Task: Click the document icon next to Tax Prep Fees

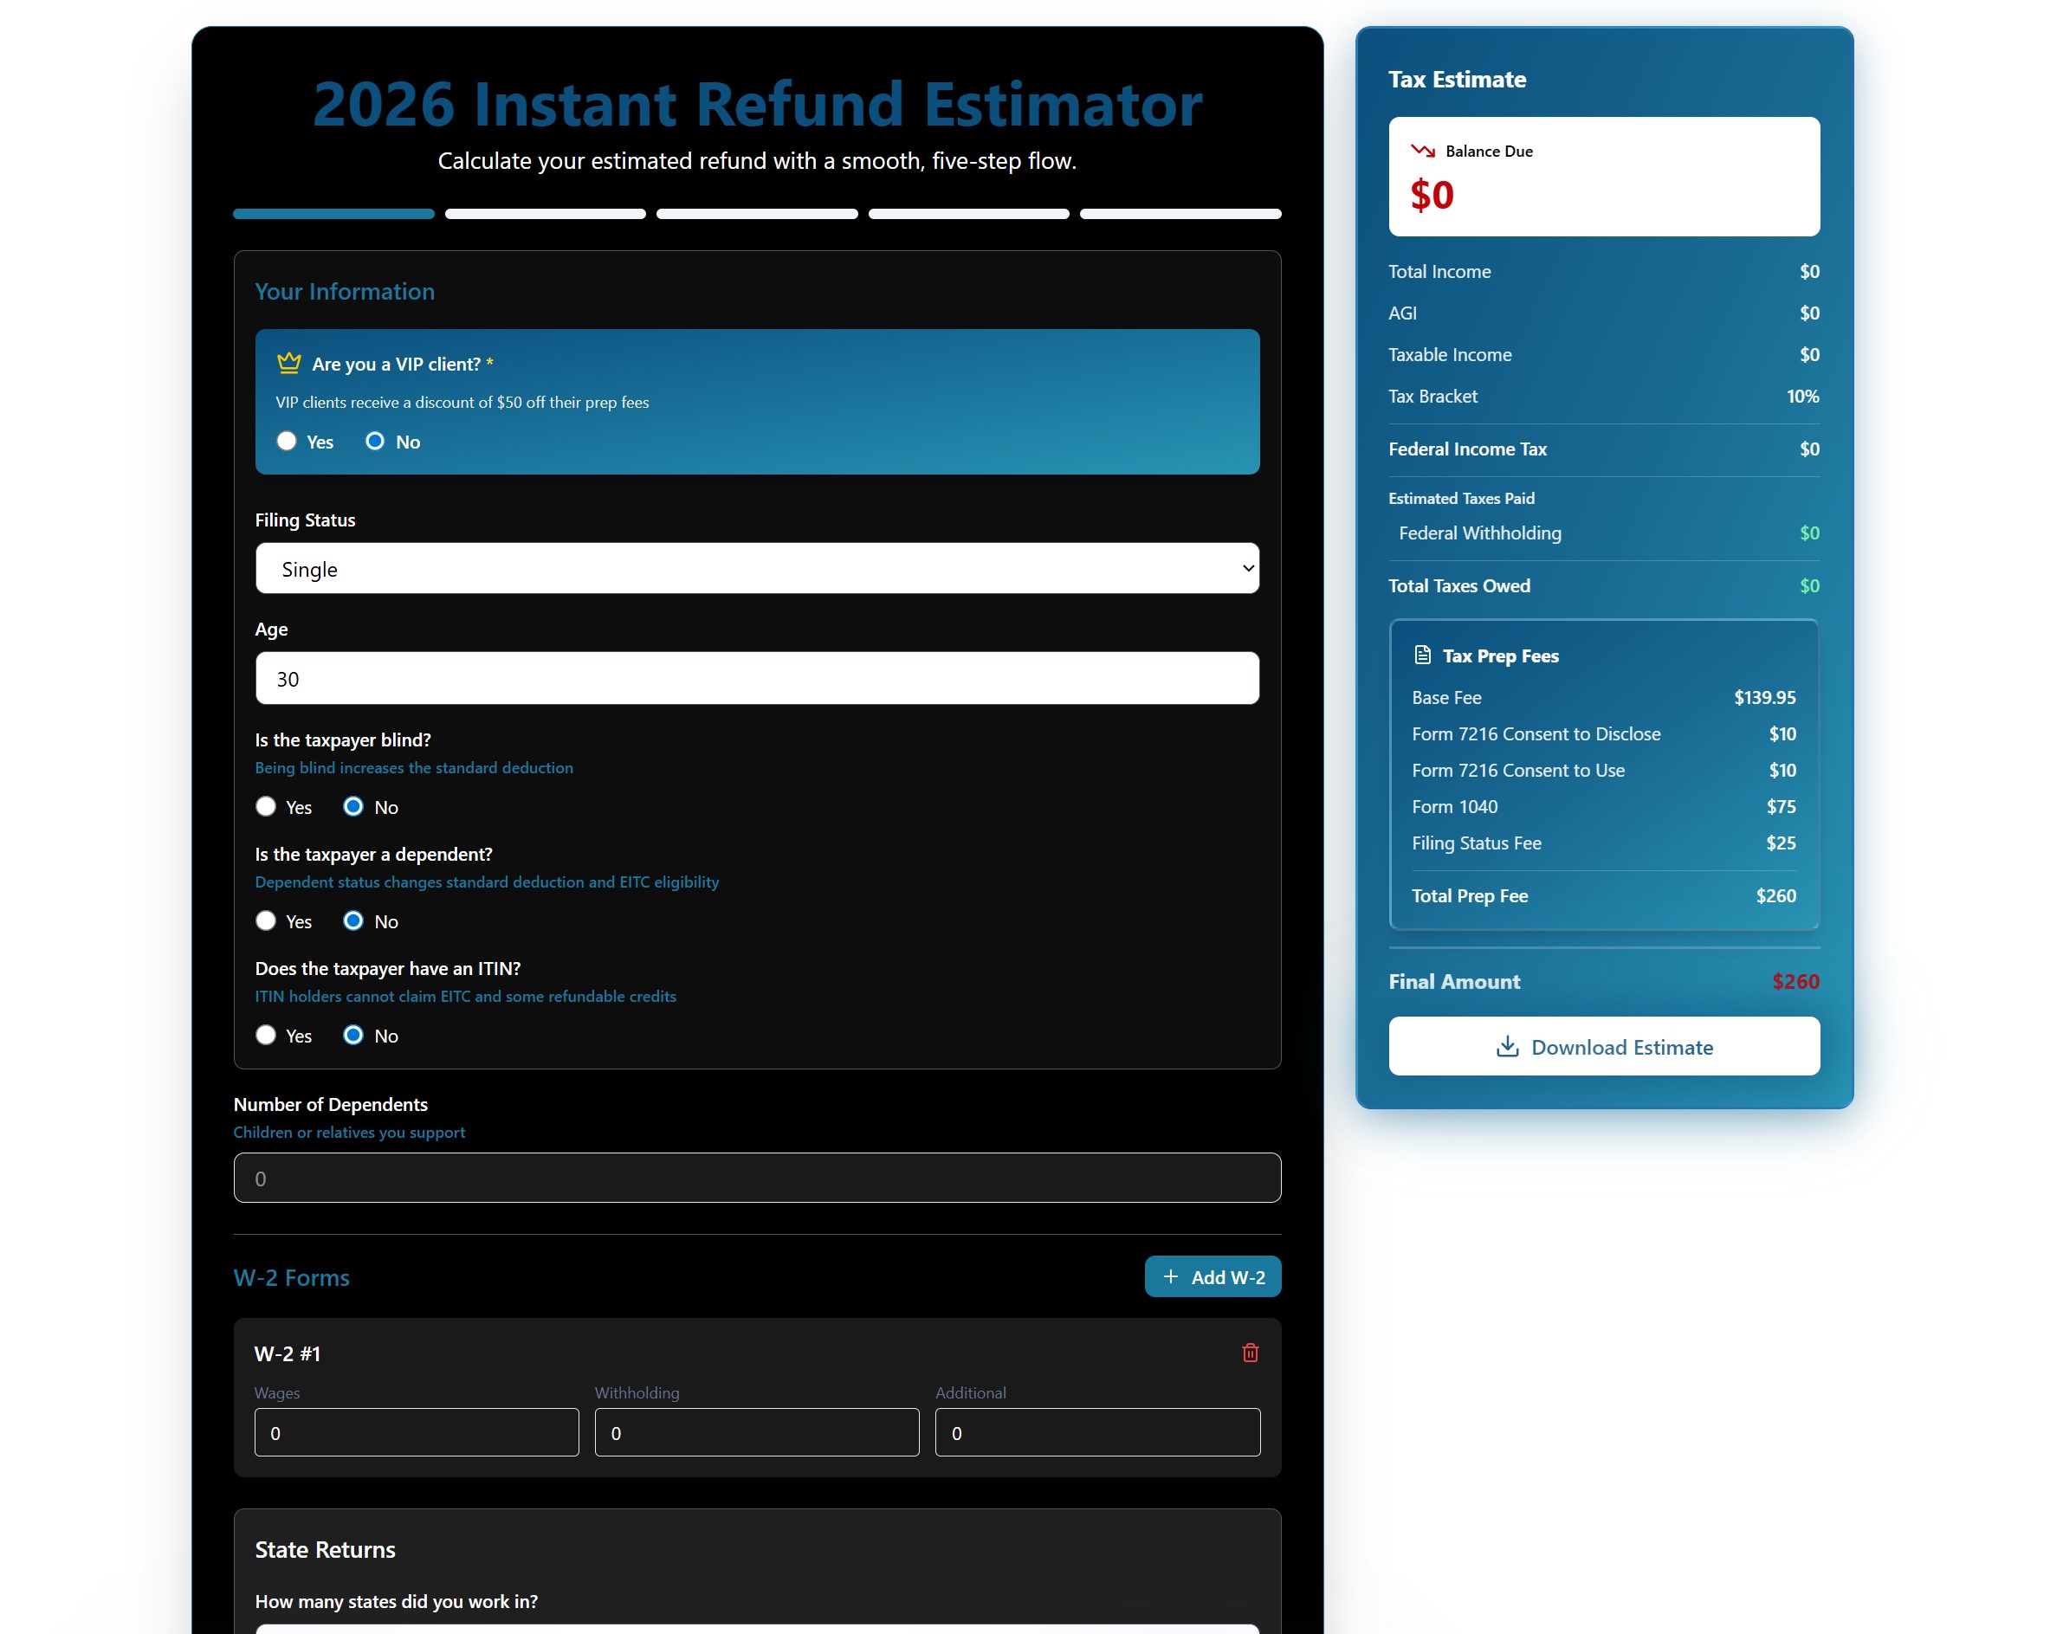Action: (1422, 655)
